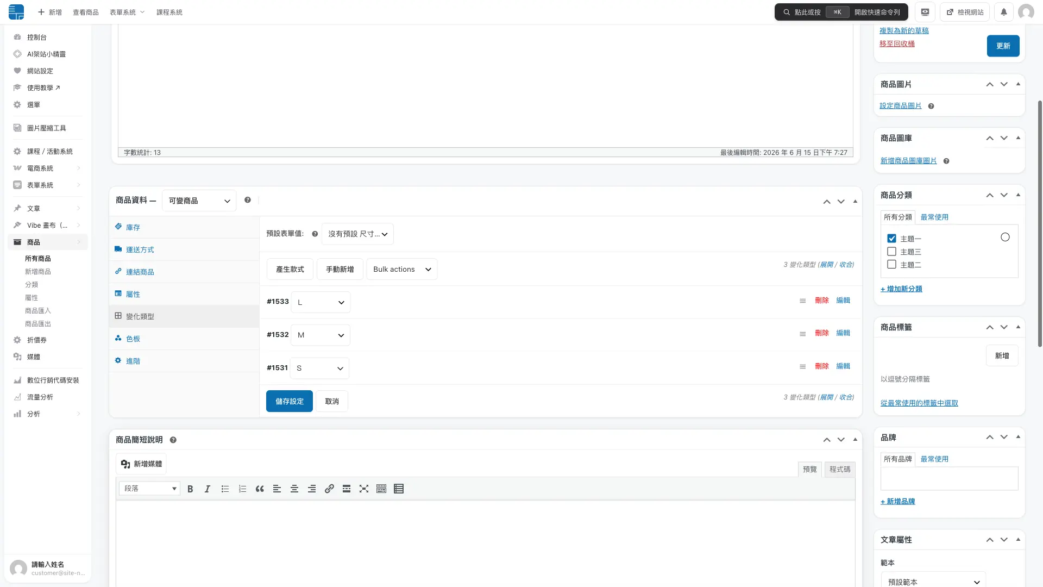This screenshot has width=1043, height=587.
Task: Click the page vertical scrollbar
Action: click(1040, 223)
